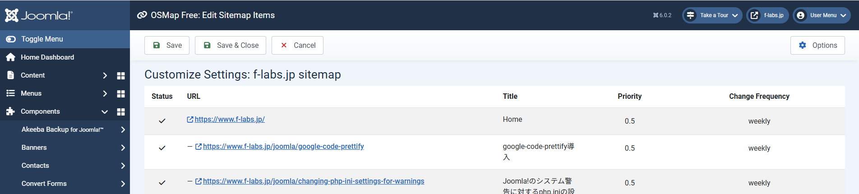The height and width of the screenshot is (194, 859).
Task: Click the Save & Close button
Action: (x=231, y=45)
